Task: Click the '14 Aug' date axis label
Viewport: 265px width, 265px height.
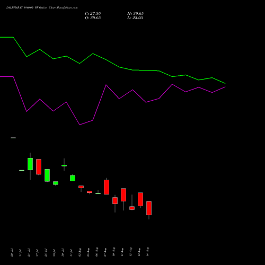Action: (147, 252)
